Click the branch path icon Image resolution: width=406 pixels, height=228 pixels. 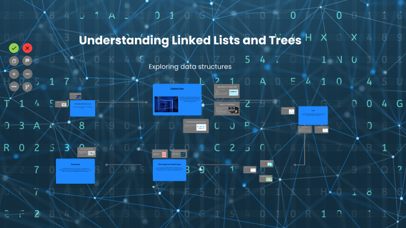coord(27,86)
